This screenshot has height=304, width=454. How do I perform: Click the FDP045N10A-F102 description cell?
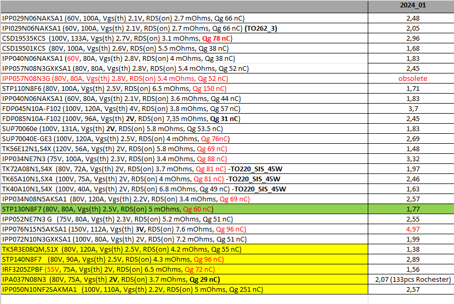[x=185, y=109]
